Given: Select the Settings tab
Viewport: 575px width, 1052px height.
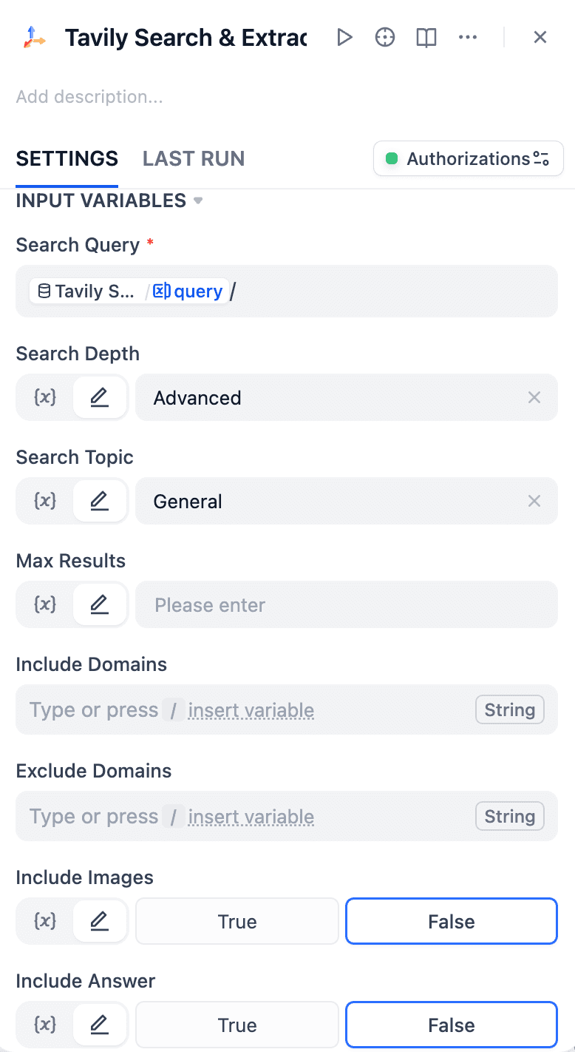Looking at the screenshot, I should pyautogui.click(x=67, y=159).
